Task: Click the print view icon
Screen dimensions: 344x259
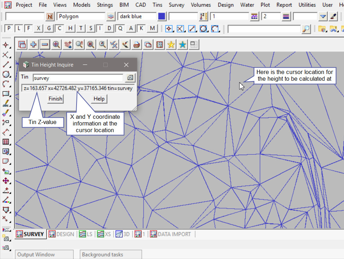Action: [137, 44]
